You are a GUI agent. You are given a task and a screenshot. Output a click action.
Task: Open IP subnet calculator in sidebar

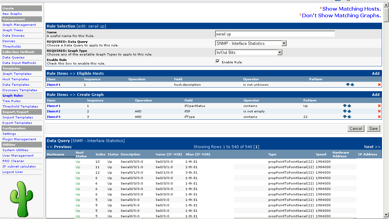(x=19, y=167)
